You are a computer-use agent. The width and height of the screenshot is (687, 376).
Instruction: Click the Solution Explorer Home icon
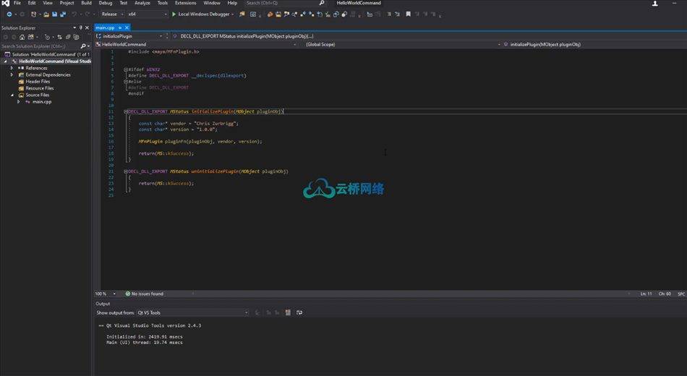22,37
